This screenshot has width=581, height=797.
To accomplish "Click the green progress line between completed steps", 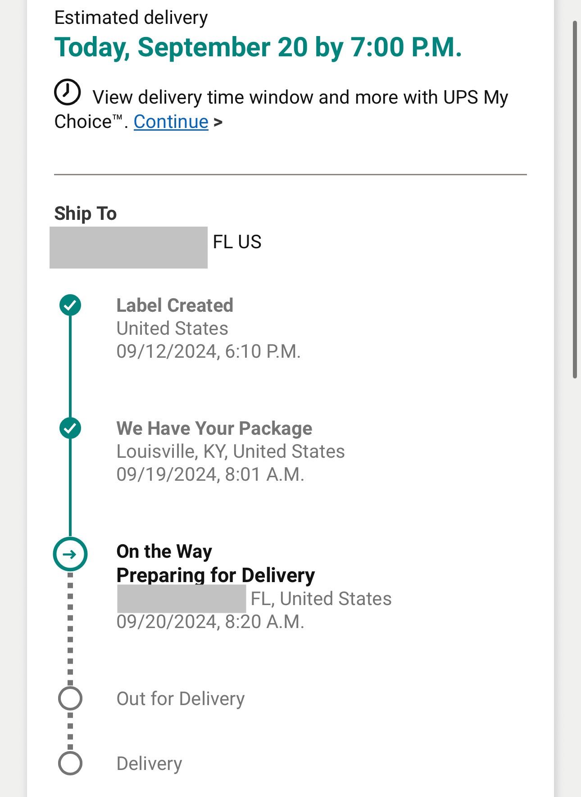I will click(70, 366).
